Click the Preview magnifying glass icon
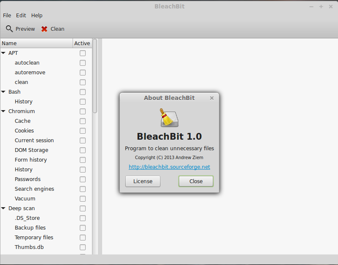The width and height of the screenshot is (338, 265). point(9,29)
